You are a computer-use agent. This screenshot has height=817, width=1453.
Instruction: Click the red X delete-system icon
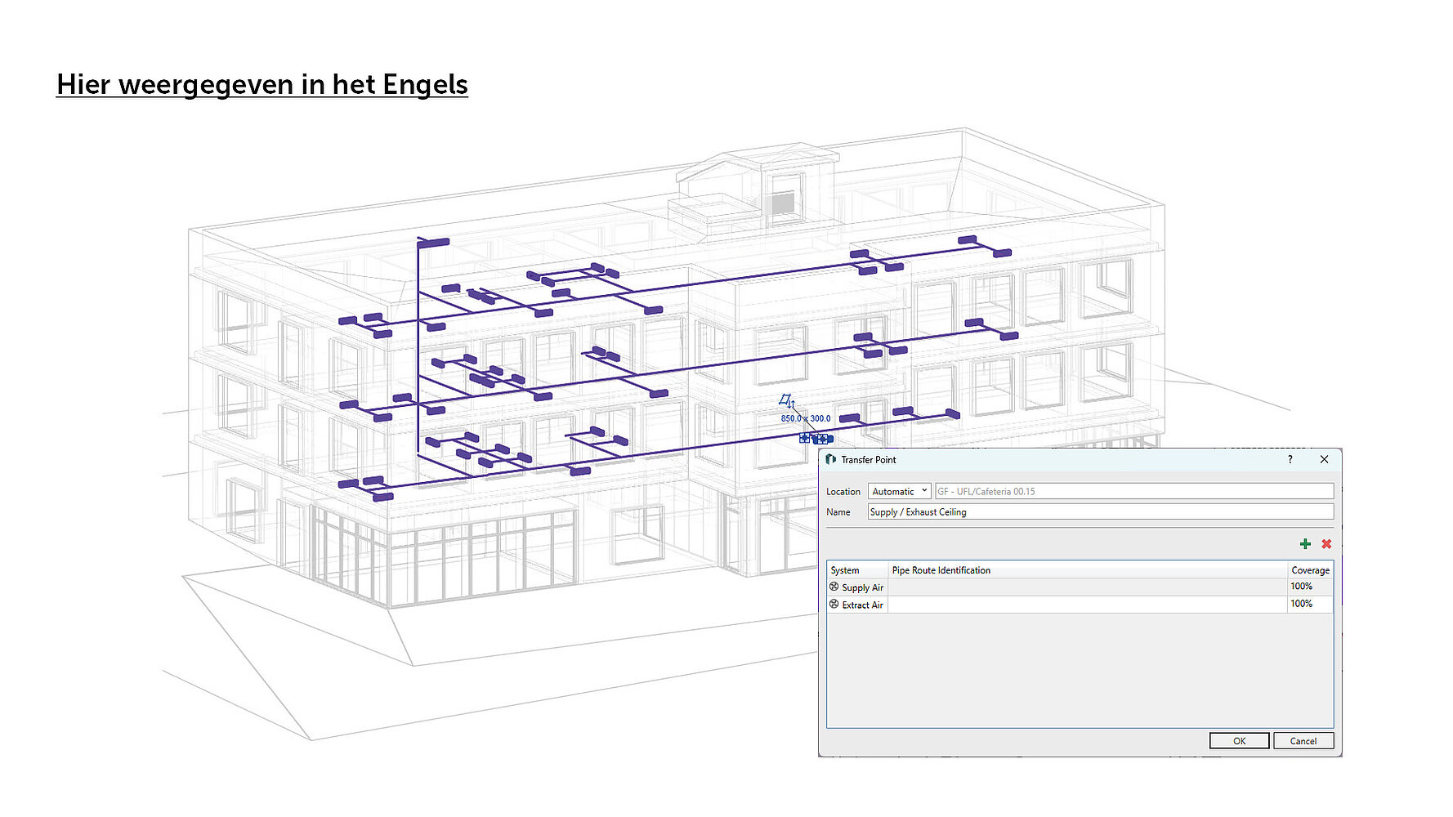(1326, 544)
